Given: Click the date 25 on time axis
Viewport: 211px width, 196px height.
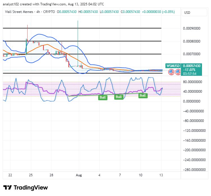Looking at the screenshot, I should 31,175.
